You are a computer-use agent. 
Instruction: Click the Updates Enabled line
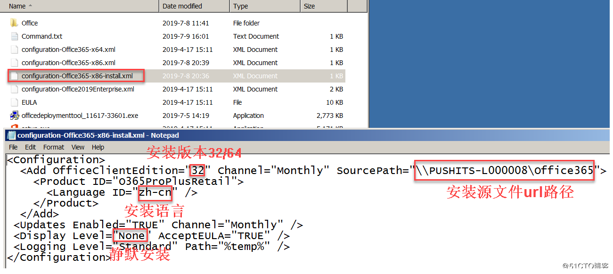tap(158, 225)
